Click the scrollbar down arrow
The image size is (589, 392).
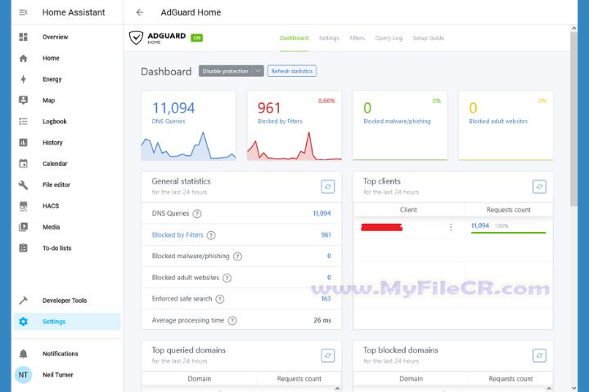(x=573, y=388)
